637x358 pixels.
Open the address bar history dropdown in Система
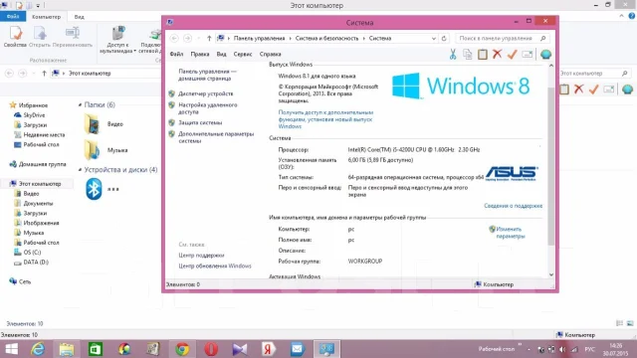[x=434, y=38]
